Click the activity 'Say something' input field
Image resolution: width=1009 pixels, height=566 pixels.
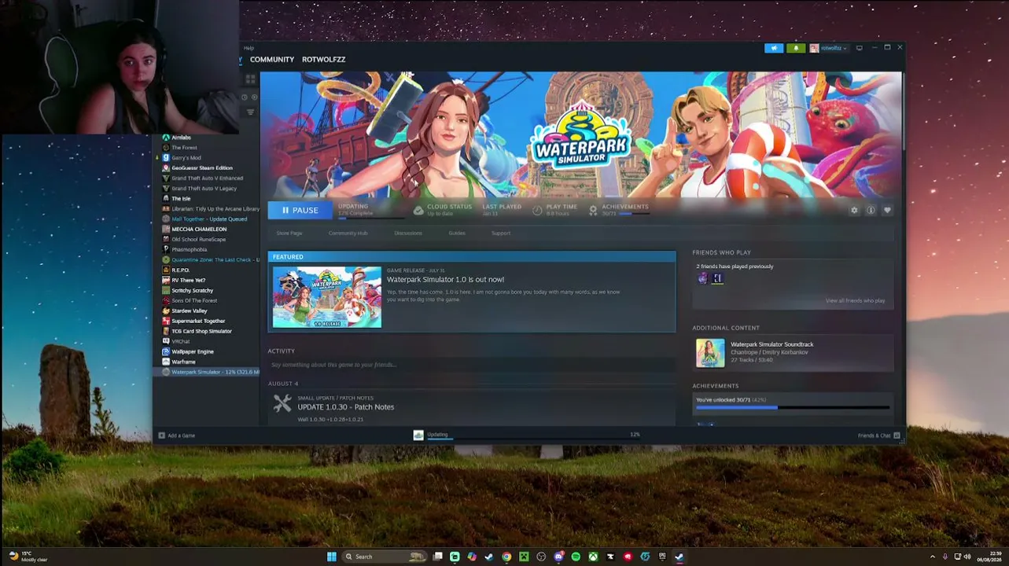click(x=472, y=365)
